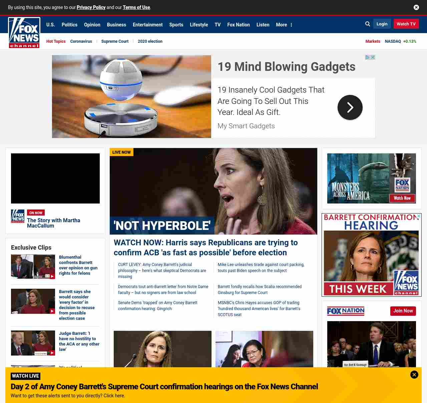This screenshot has width=427, height=403.
Task: Open the Monsters Across America promo
Action: click(371, 178)
